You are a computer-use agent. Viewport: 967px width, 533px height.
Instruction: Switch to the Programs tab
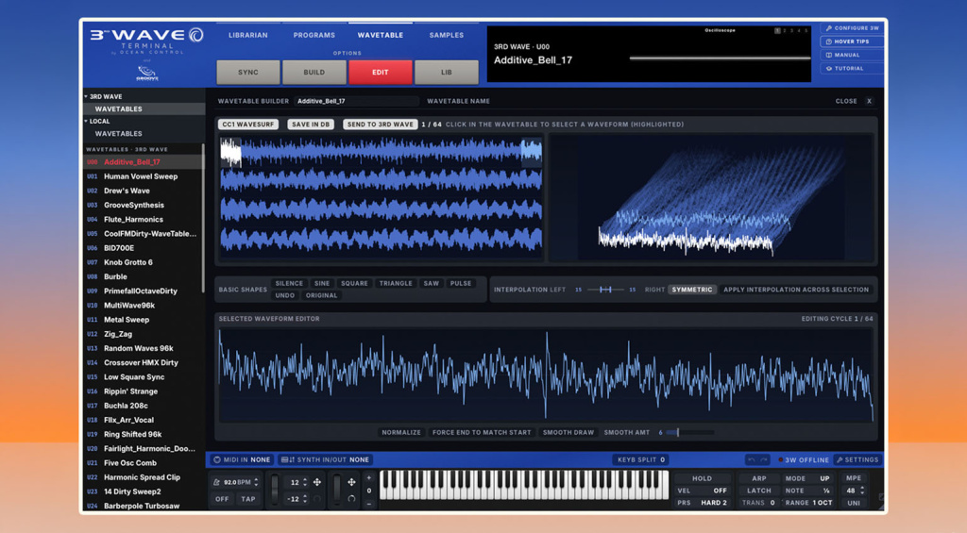(x=314, y=36)
